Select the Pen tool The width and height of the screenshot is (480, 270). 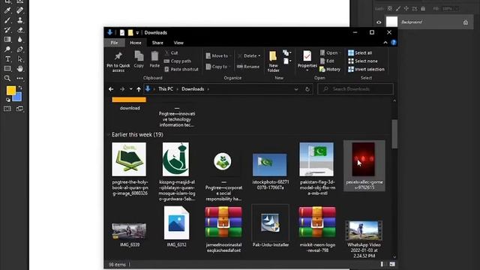[x=20, y=49]
